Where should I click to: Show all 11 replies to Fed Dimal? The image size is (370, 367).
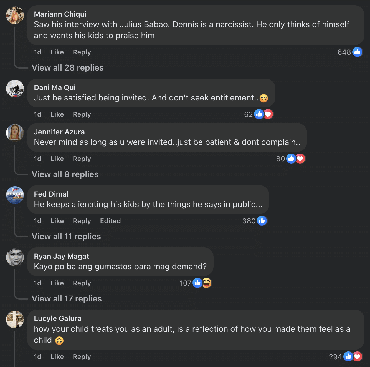click(66, 237)
